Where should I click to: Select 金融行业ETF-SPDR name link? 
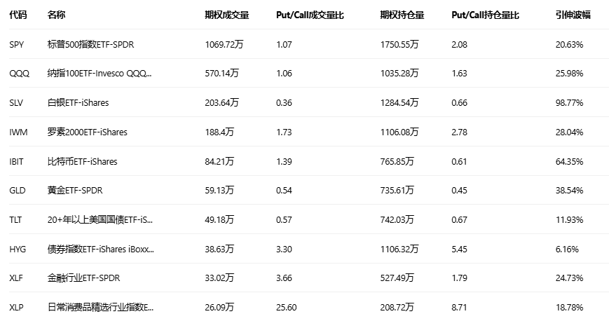pos(83,278)
